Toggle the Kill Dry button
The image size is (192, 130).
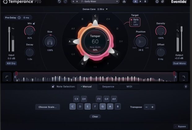[11, 63]
